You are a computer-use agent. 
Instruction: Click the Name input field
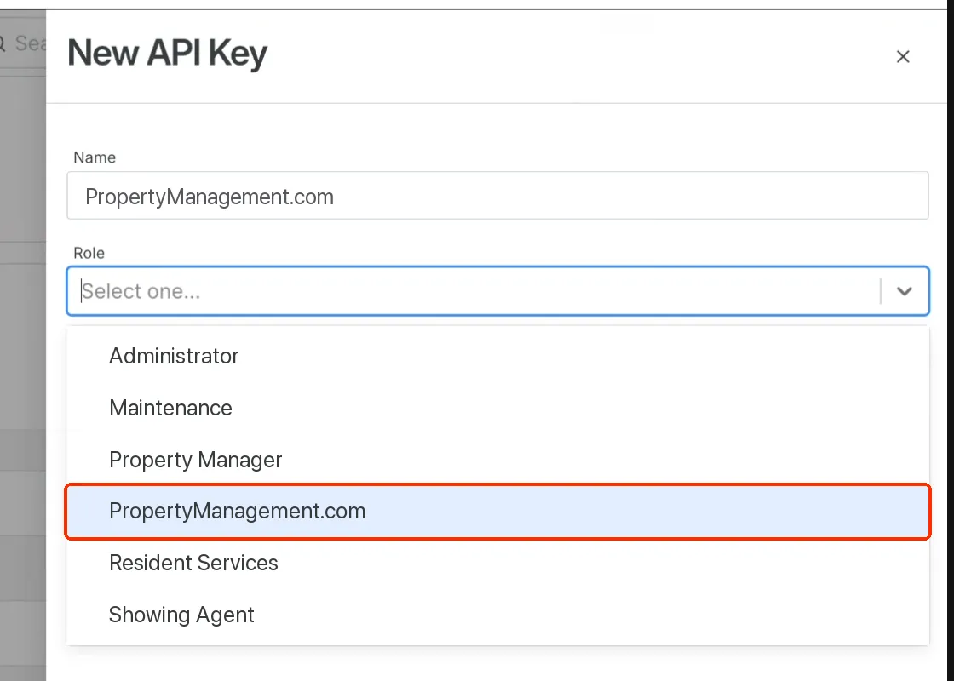[497, 196]
